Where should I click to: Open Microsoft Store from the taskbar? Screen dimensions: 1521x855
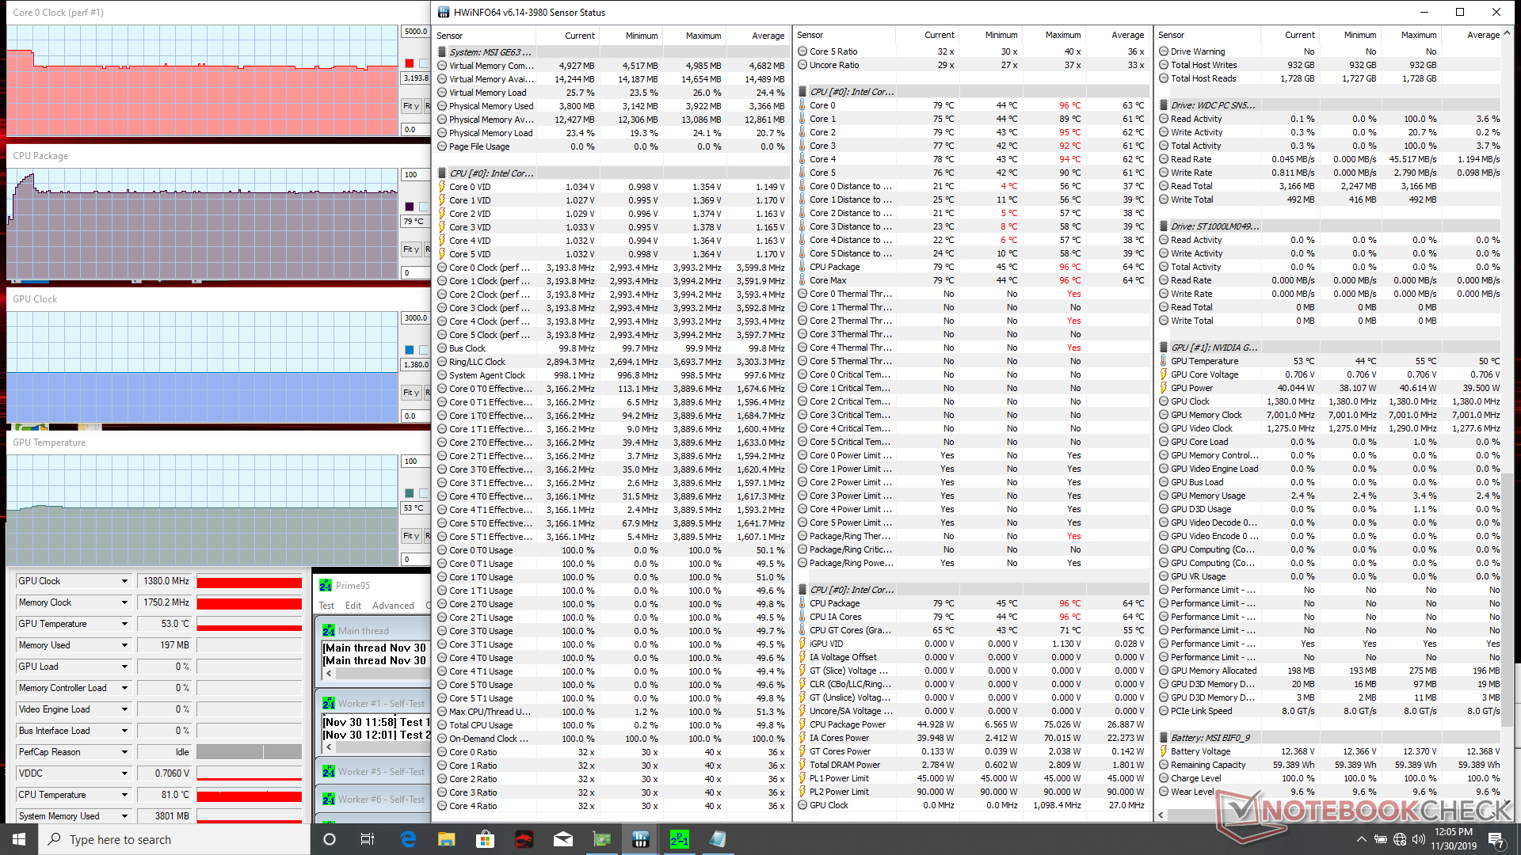tap(485, 839)
